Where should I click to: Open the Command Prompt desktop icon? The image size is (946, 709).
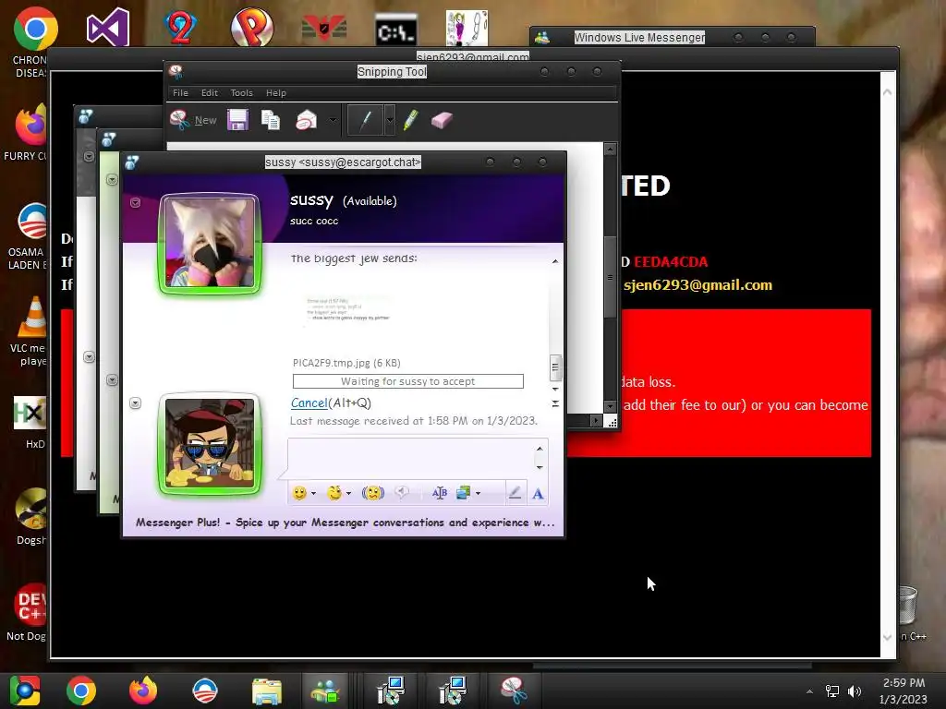[x=395, y=30]
